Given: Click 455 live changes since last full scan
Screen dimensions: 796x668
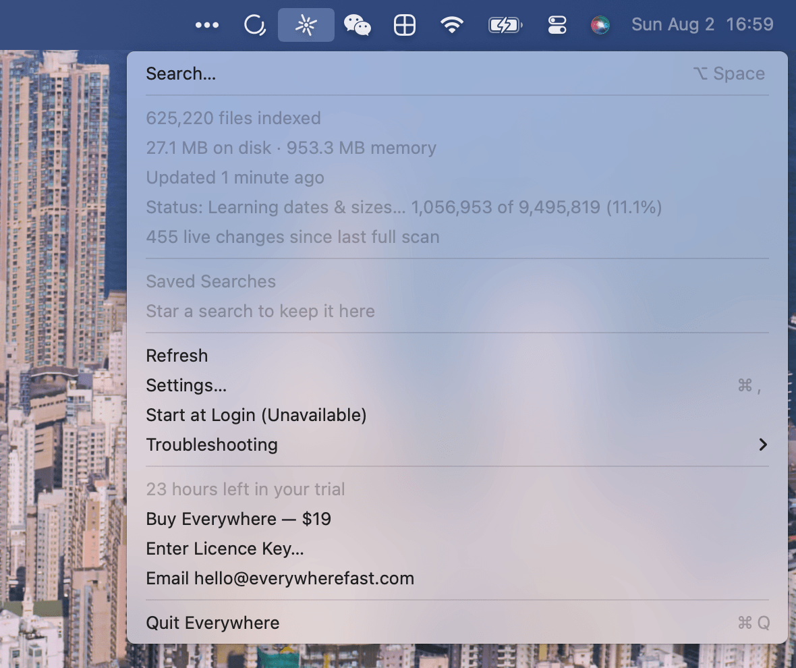Looking at the screenshot, I should coord(292,237).
